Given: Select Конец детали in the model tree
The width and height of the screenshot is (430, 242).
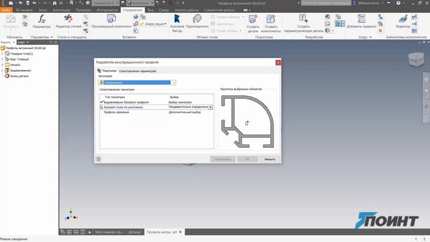Looking at the screenshot, I should [x=19, y=76].
